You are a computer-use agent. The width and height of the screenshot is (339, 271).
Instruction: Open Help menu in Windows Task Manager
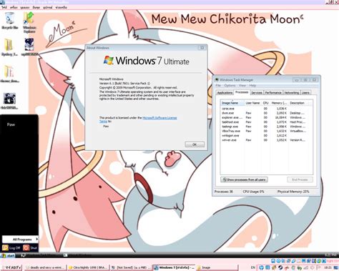(252, 85)
